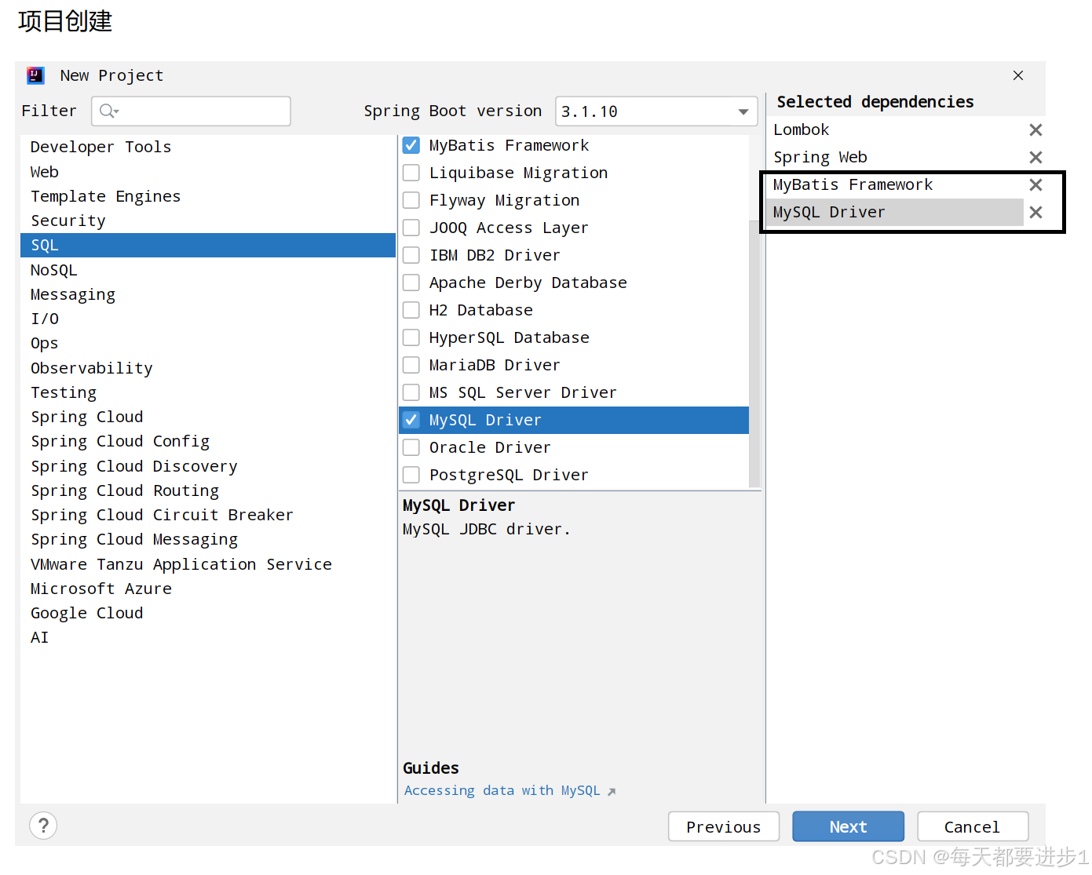Screen dimensions: 1092x875
Task: Remove MySQL Driver from selected dependencies
Action: (1035, 213)
